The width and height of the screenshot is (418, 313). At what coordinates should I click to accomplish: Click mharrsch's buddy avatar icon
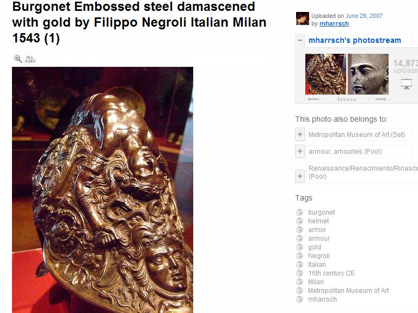(302, 18)
